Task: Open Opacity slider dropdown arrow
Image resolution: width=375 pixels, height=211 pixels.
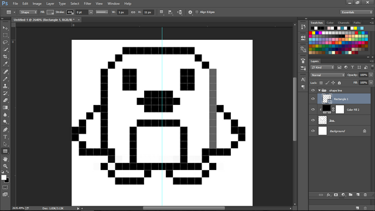Action: point(371,75)
